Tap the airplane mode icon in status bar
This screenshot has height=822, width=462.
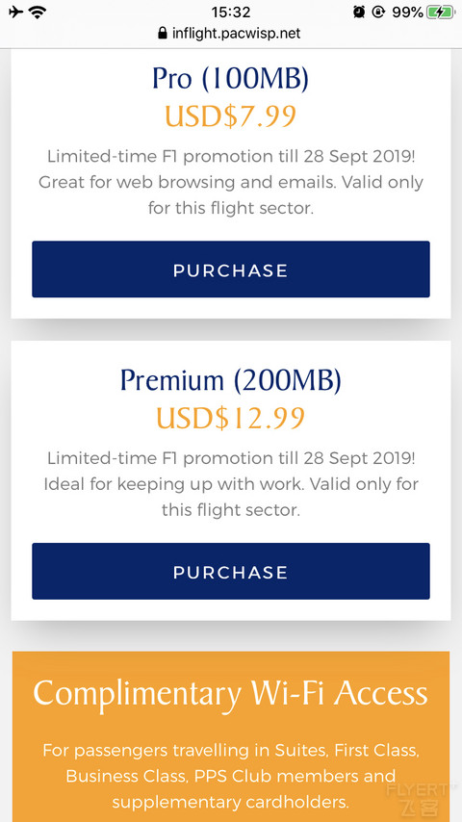[x=15, y=12]
